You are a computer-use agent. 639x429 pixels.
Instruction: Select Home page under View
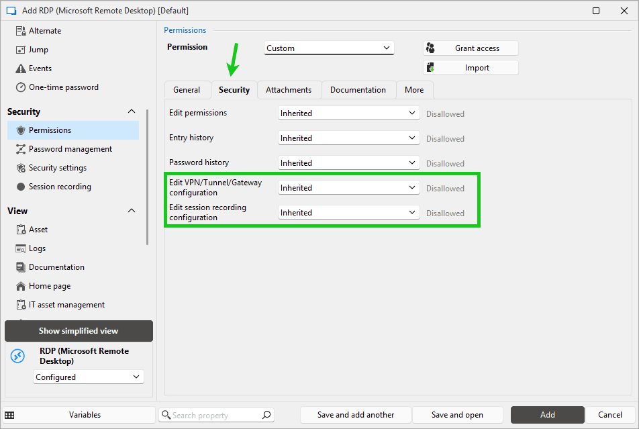[48, 285]
